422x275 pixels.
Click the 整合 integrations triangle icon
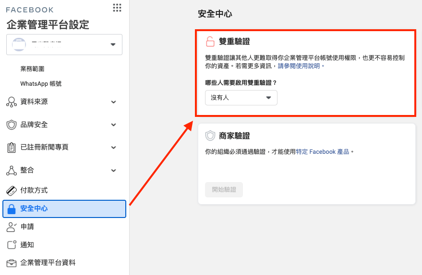[x=12, y=170]
